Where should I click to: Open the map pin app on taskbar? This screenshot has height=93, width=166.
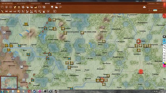[x=51, y=91]
